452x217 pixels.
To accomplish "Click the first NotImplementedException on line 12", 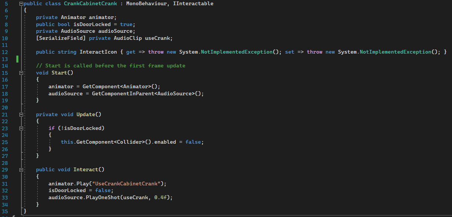I will pyautogui.click(x=237, y=52).
